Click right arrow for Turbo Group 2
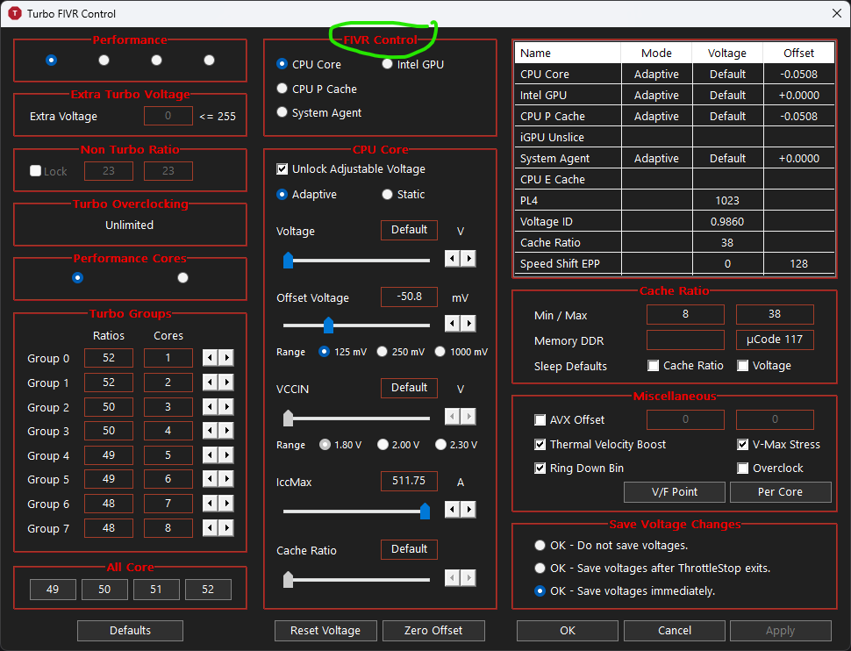 click(x=227, y=407)
